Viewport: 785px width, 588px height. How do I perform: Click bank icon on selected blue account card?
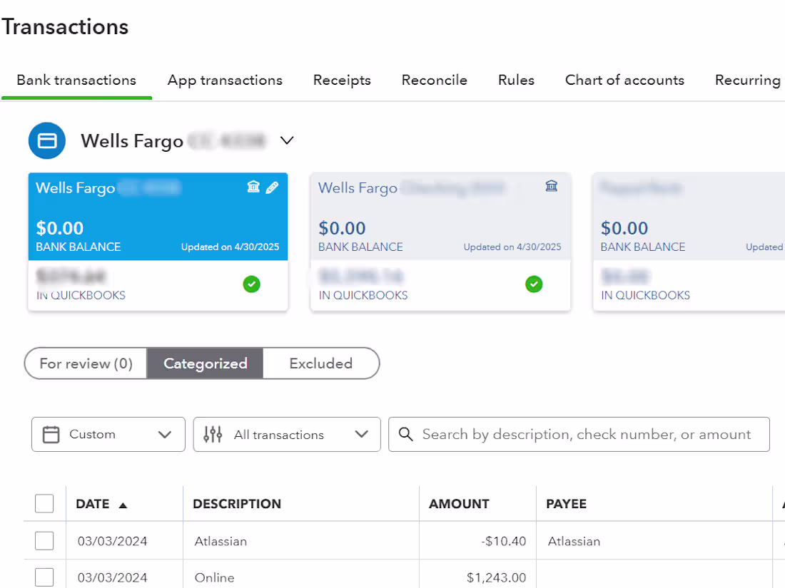tap(253, 187)
